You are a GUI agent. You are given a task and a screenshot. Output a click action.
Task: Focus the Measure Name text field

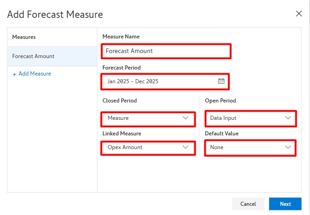(x=166, y=51)
